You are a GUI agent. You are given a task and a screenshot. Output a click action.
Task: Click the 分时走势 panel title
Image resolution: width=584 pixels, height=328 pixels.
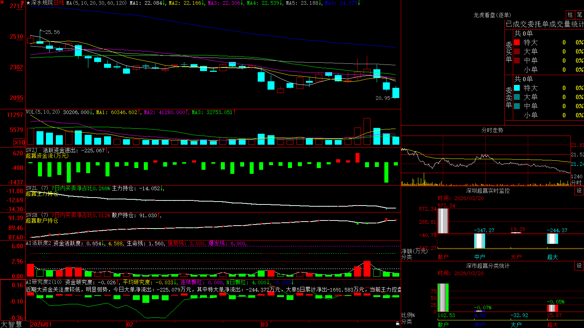click(492, 130)
